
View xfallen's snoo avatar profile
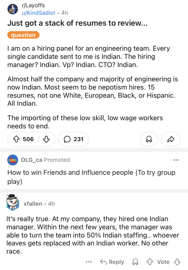[x=12, y=203]
